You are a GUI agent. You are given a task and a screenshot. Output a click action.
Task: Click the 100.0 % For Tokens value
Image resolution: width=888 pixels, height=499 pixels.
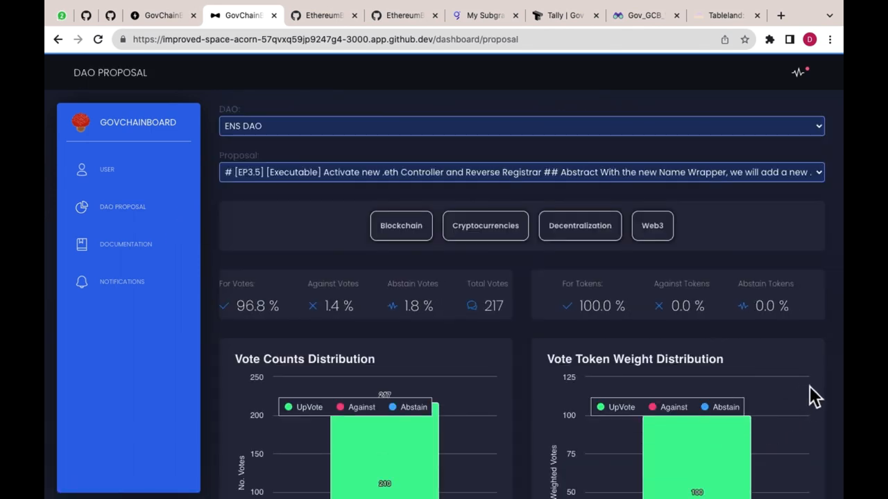tap(601, 306)
